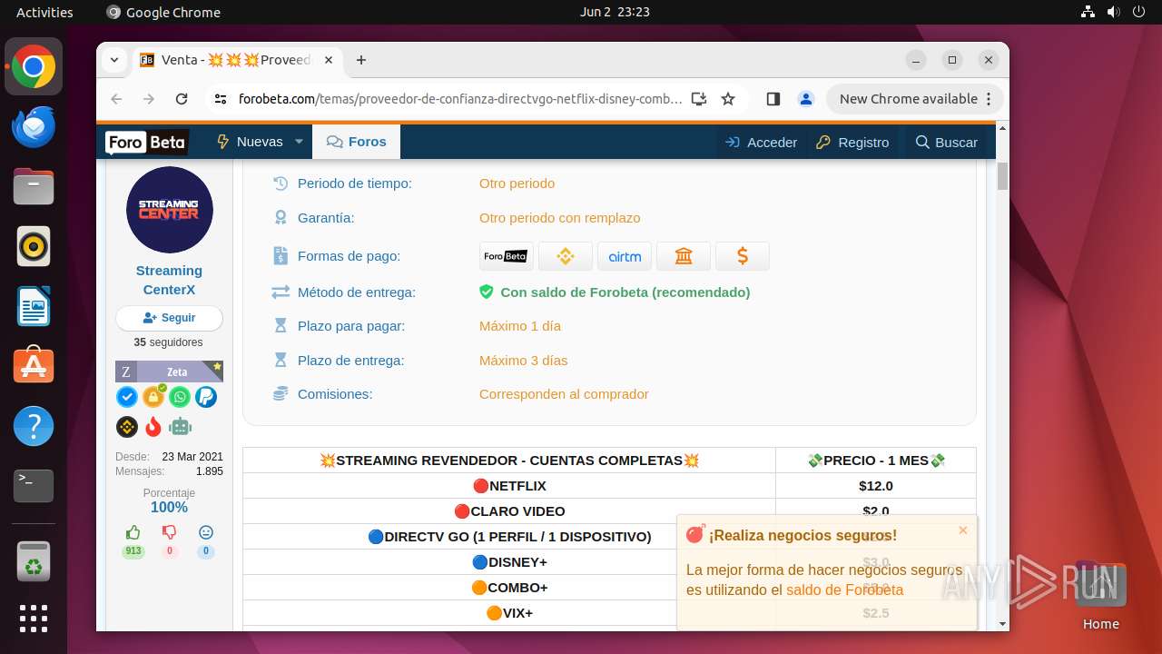Reload the page
Image resolution: width=1162 pixels, height=654 pixels.
pos(182,99)
